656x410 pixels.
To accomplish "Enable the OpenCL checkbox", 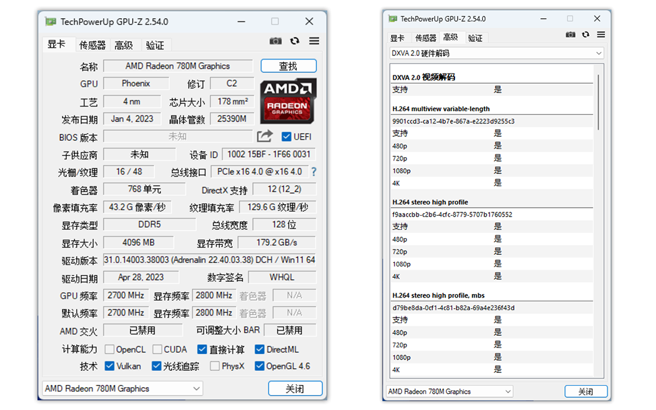I will [109, 349].
